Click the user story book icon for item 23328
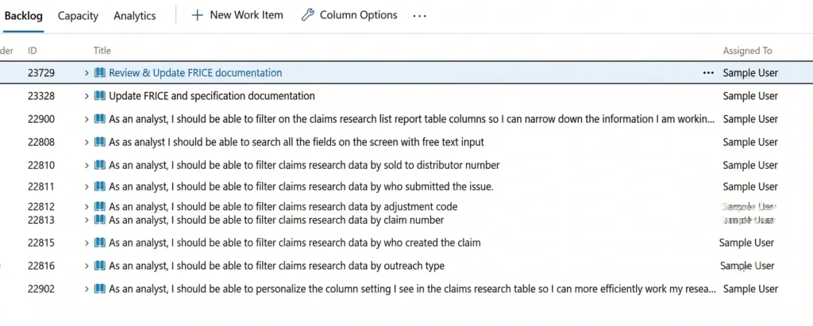 (x=99, y=96)
